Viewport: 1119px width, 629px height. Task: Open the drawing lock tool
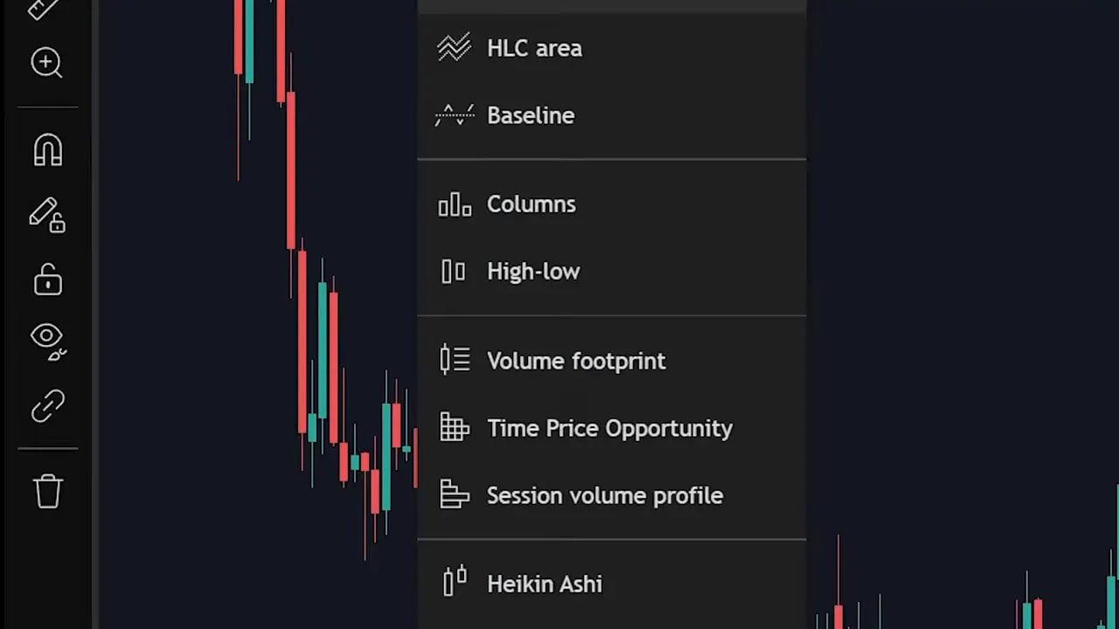click(46, 216)
